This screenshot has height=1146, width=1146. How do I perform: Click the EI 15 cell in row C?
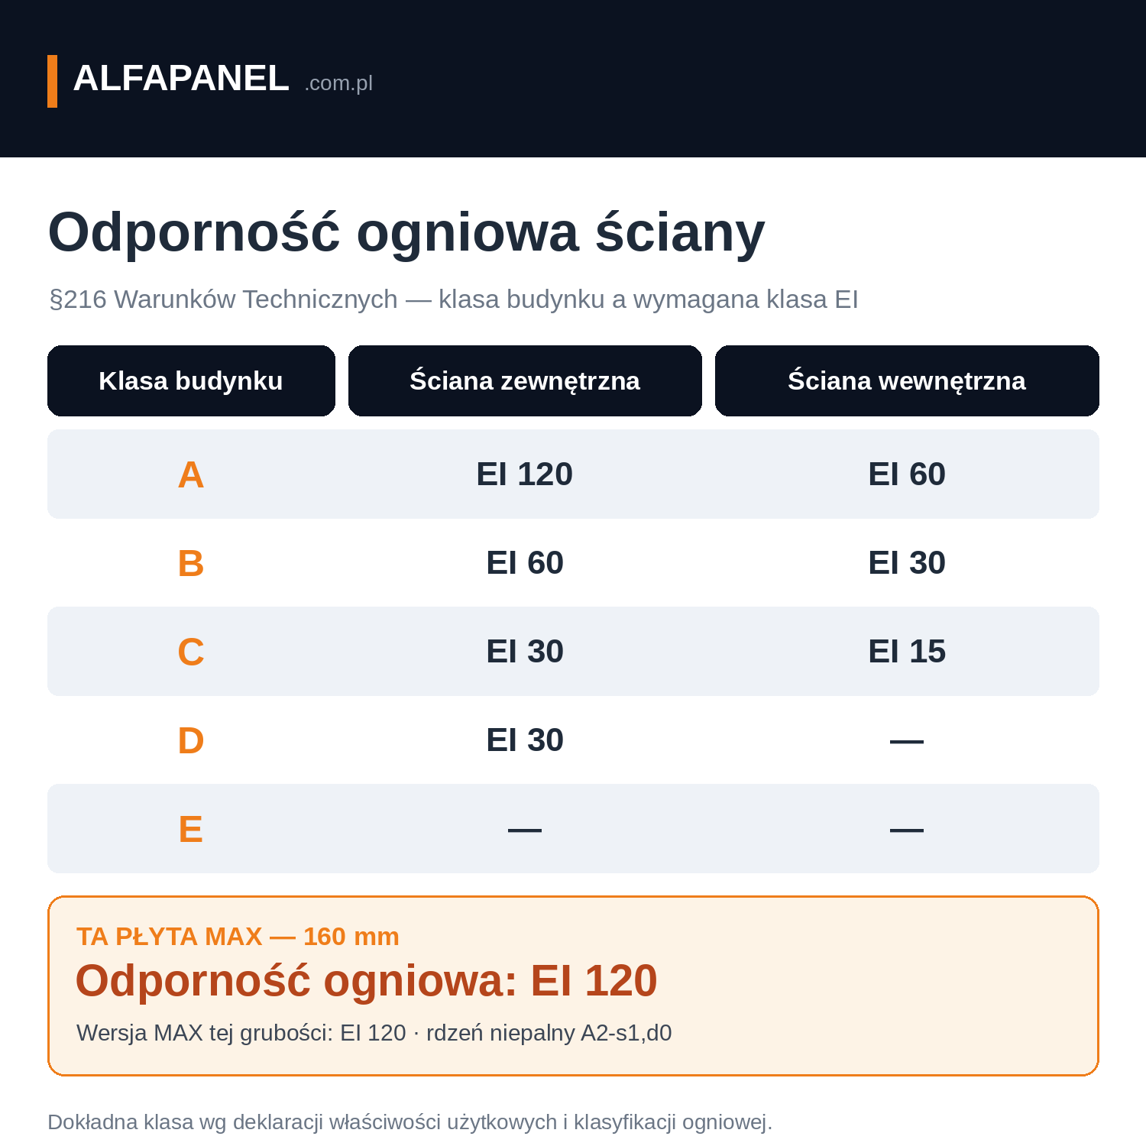907,652
